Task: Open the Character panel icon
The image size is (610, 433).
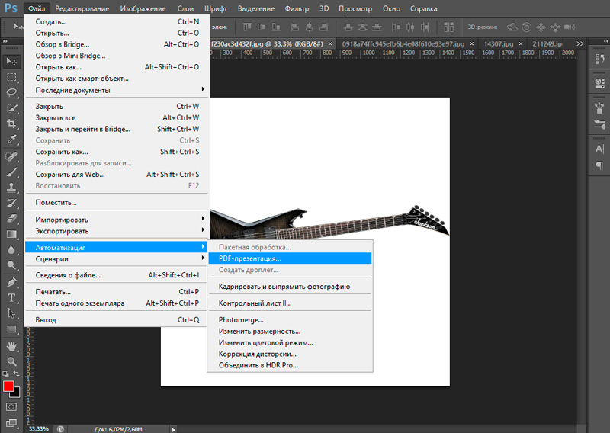Action: (600, 149)
